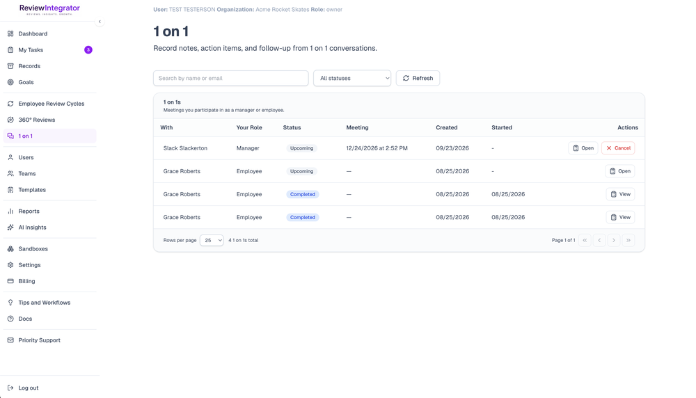696x398 pixels.
Task: Click the Goals target icon
Action: pos(10,82)
